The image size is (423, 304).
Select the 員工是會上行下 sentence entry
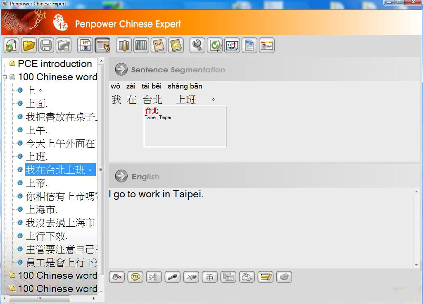[61, 263]
